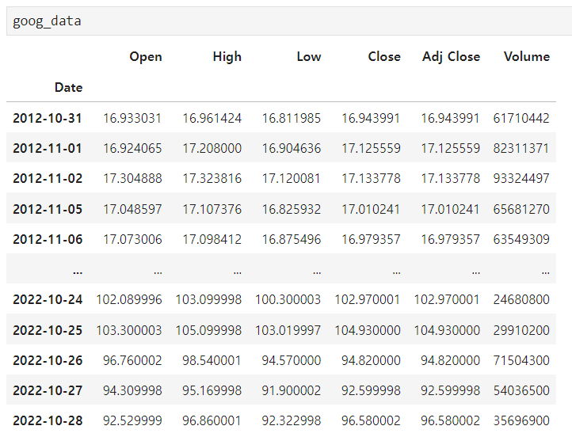Click Volume value 54036500
The width and height of the screenshot is (572, 441).
click(521, 390)
